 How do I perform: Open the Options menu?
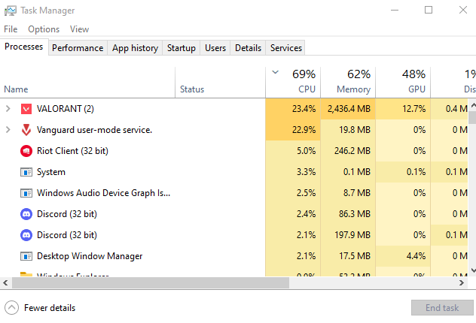pos(44,29)
